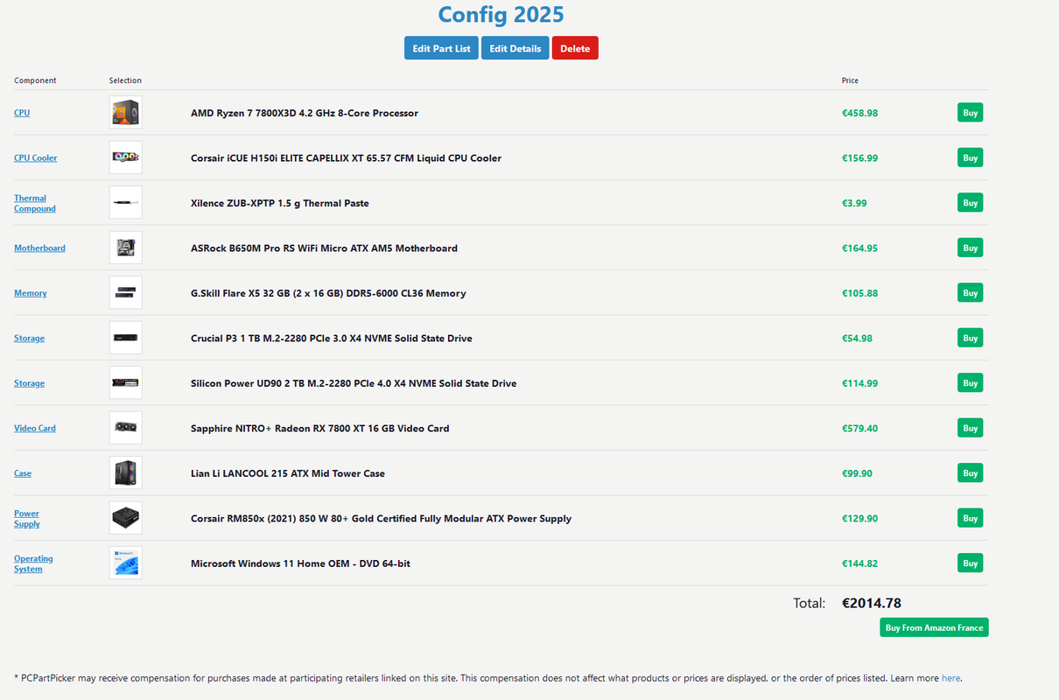The image size is (1059, 700).
Task: Click the Silicon Power UD90 2 TB name
Action: coord(354,383)
